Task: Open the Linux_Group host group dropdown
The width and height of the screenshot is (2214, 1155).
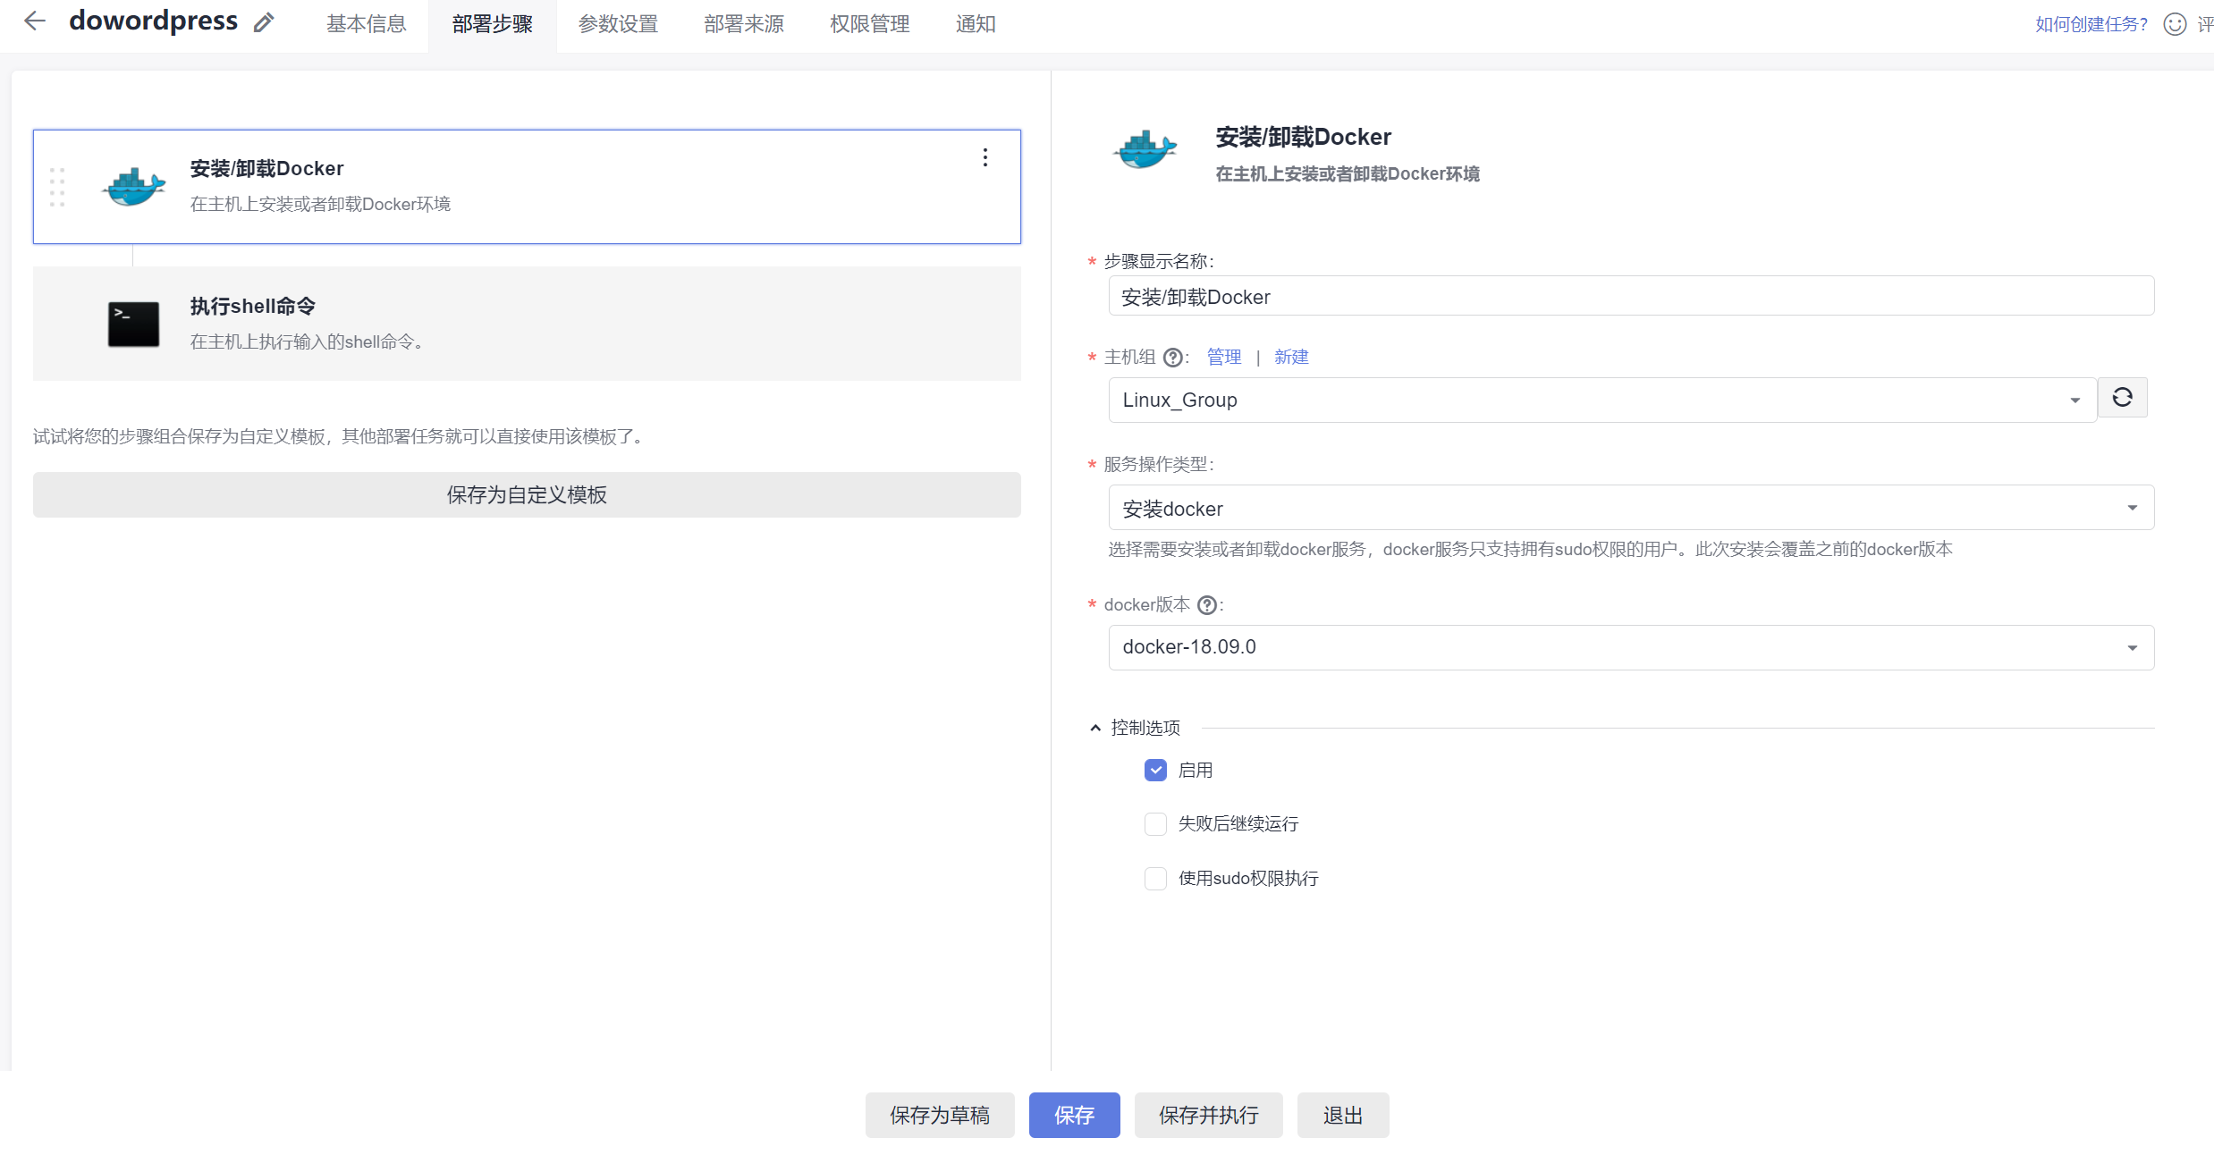Action: tap(1601, 400)
